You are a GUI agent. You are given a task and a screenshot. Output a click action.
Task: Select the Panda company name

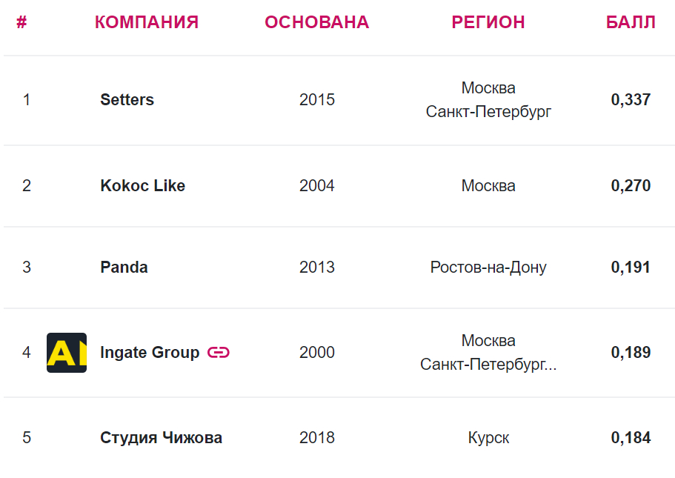124,268
